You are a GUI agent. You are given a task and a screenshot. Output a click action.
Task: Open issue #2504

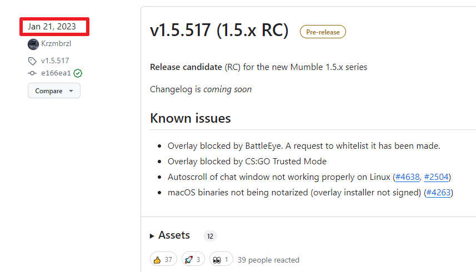[x=436, y=177]
